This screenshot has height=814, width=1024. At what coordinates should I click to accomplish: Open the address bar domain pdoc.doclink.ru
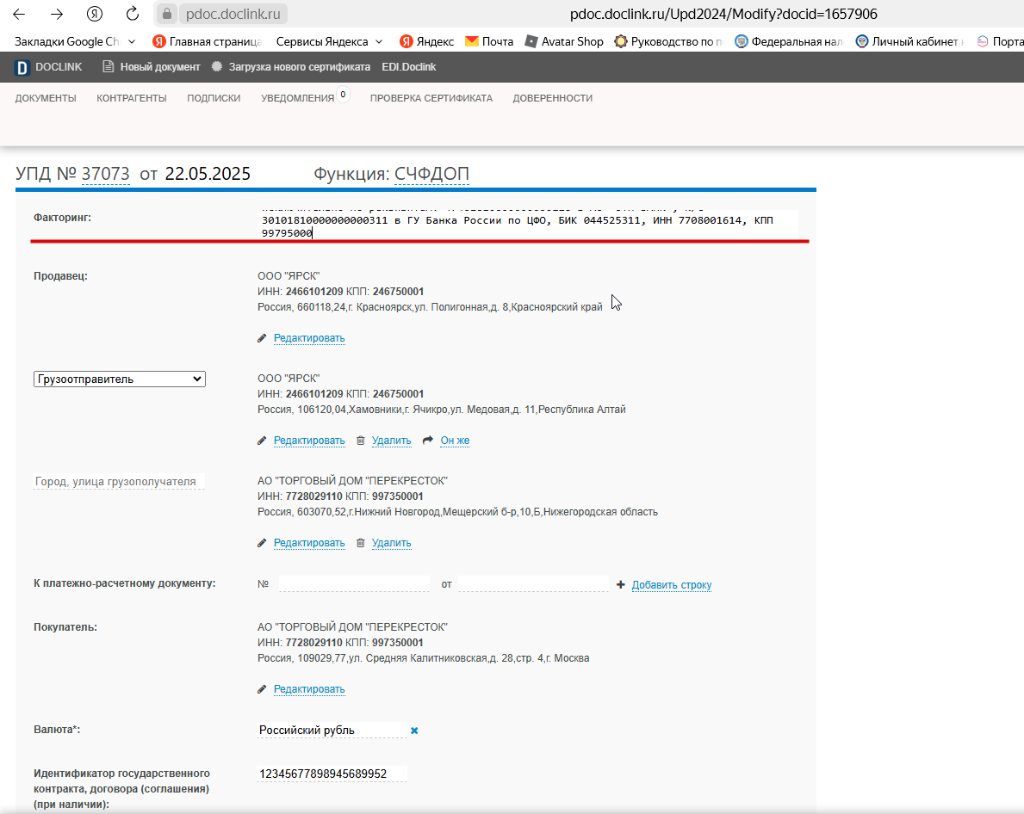click(x=233, y=14)
